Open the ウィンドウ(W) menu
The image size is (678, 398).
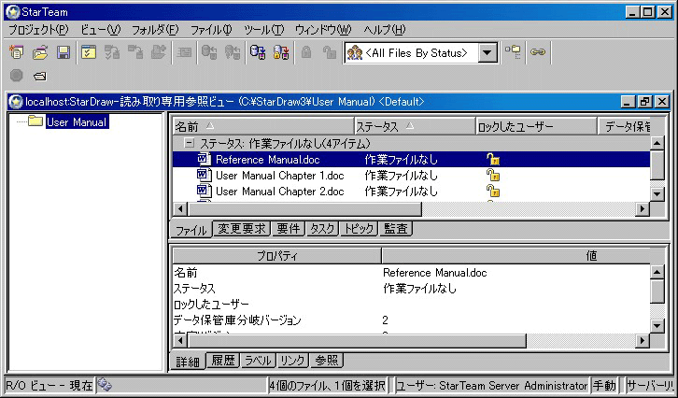323,30
